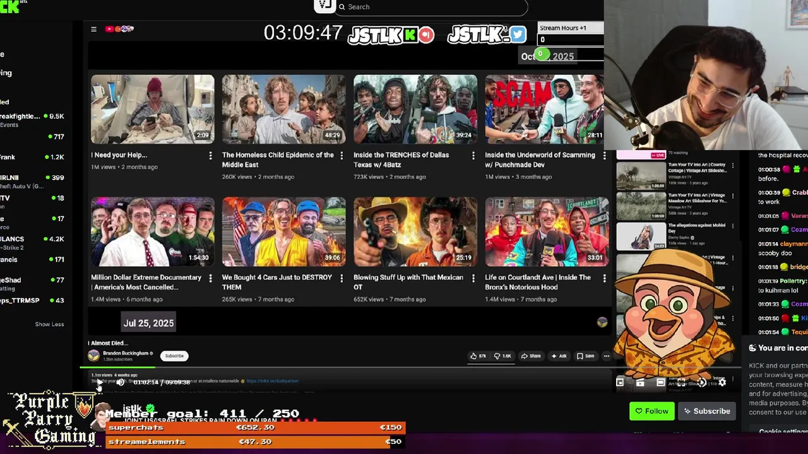Click the Pollertry username in chat
The width and height of the screenshot is (808, 454).
[x=794, y=281]
